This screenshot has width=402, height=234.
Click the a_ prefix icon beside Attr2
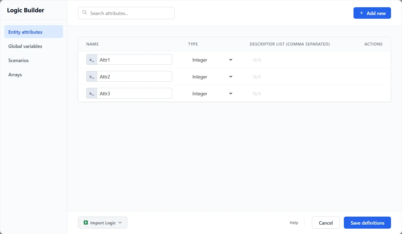pos(92,77)
